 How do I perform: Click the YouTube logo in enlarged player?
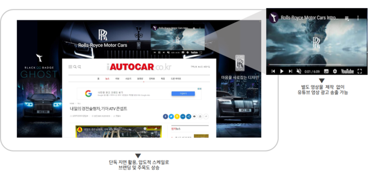[347, 71]
